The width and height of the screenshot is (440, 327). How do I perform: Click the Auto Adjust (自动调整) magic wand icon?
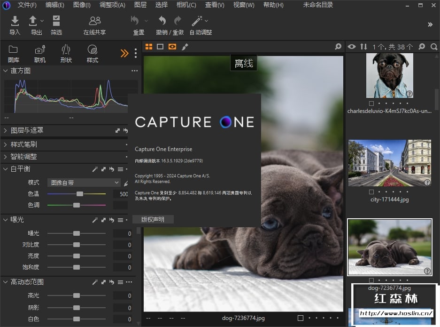(x=197, y=21)
